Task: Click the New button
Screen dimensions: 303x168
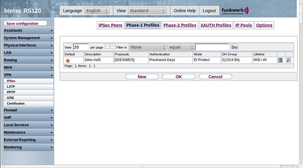Action: (142, 77)
